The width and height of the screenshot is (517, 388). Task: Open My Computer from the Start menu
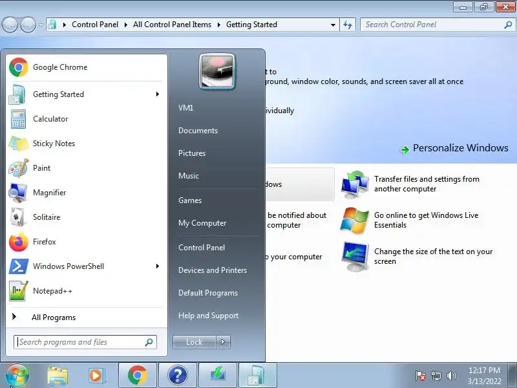pos(202,223)
